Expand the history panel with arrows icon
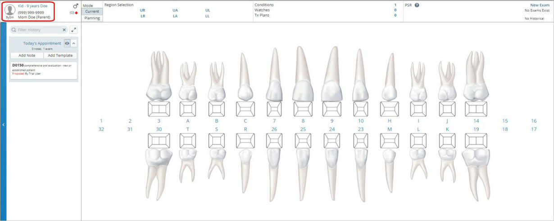The width and height of the screenshot is (554, 221). (73, 30)
